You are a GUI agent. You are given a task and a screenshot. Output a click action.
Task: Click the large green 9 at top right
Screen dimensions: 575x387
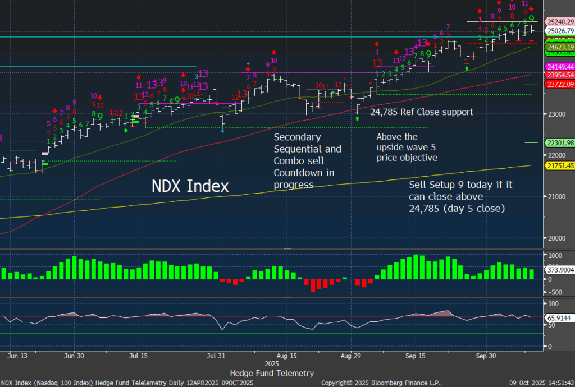pyautogui.click(x=531, y=19)
